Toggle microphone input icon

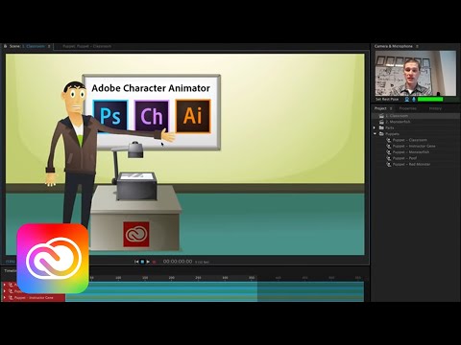coord(414,100)
